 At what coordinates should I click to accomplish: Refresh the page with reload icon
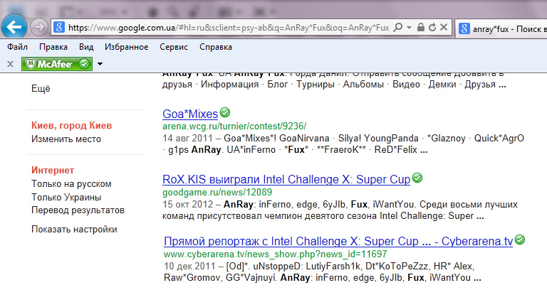[432, 27]
